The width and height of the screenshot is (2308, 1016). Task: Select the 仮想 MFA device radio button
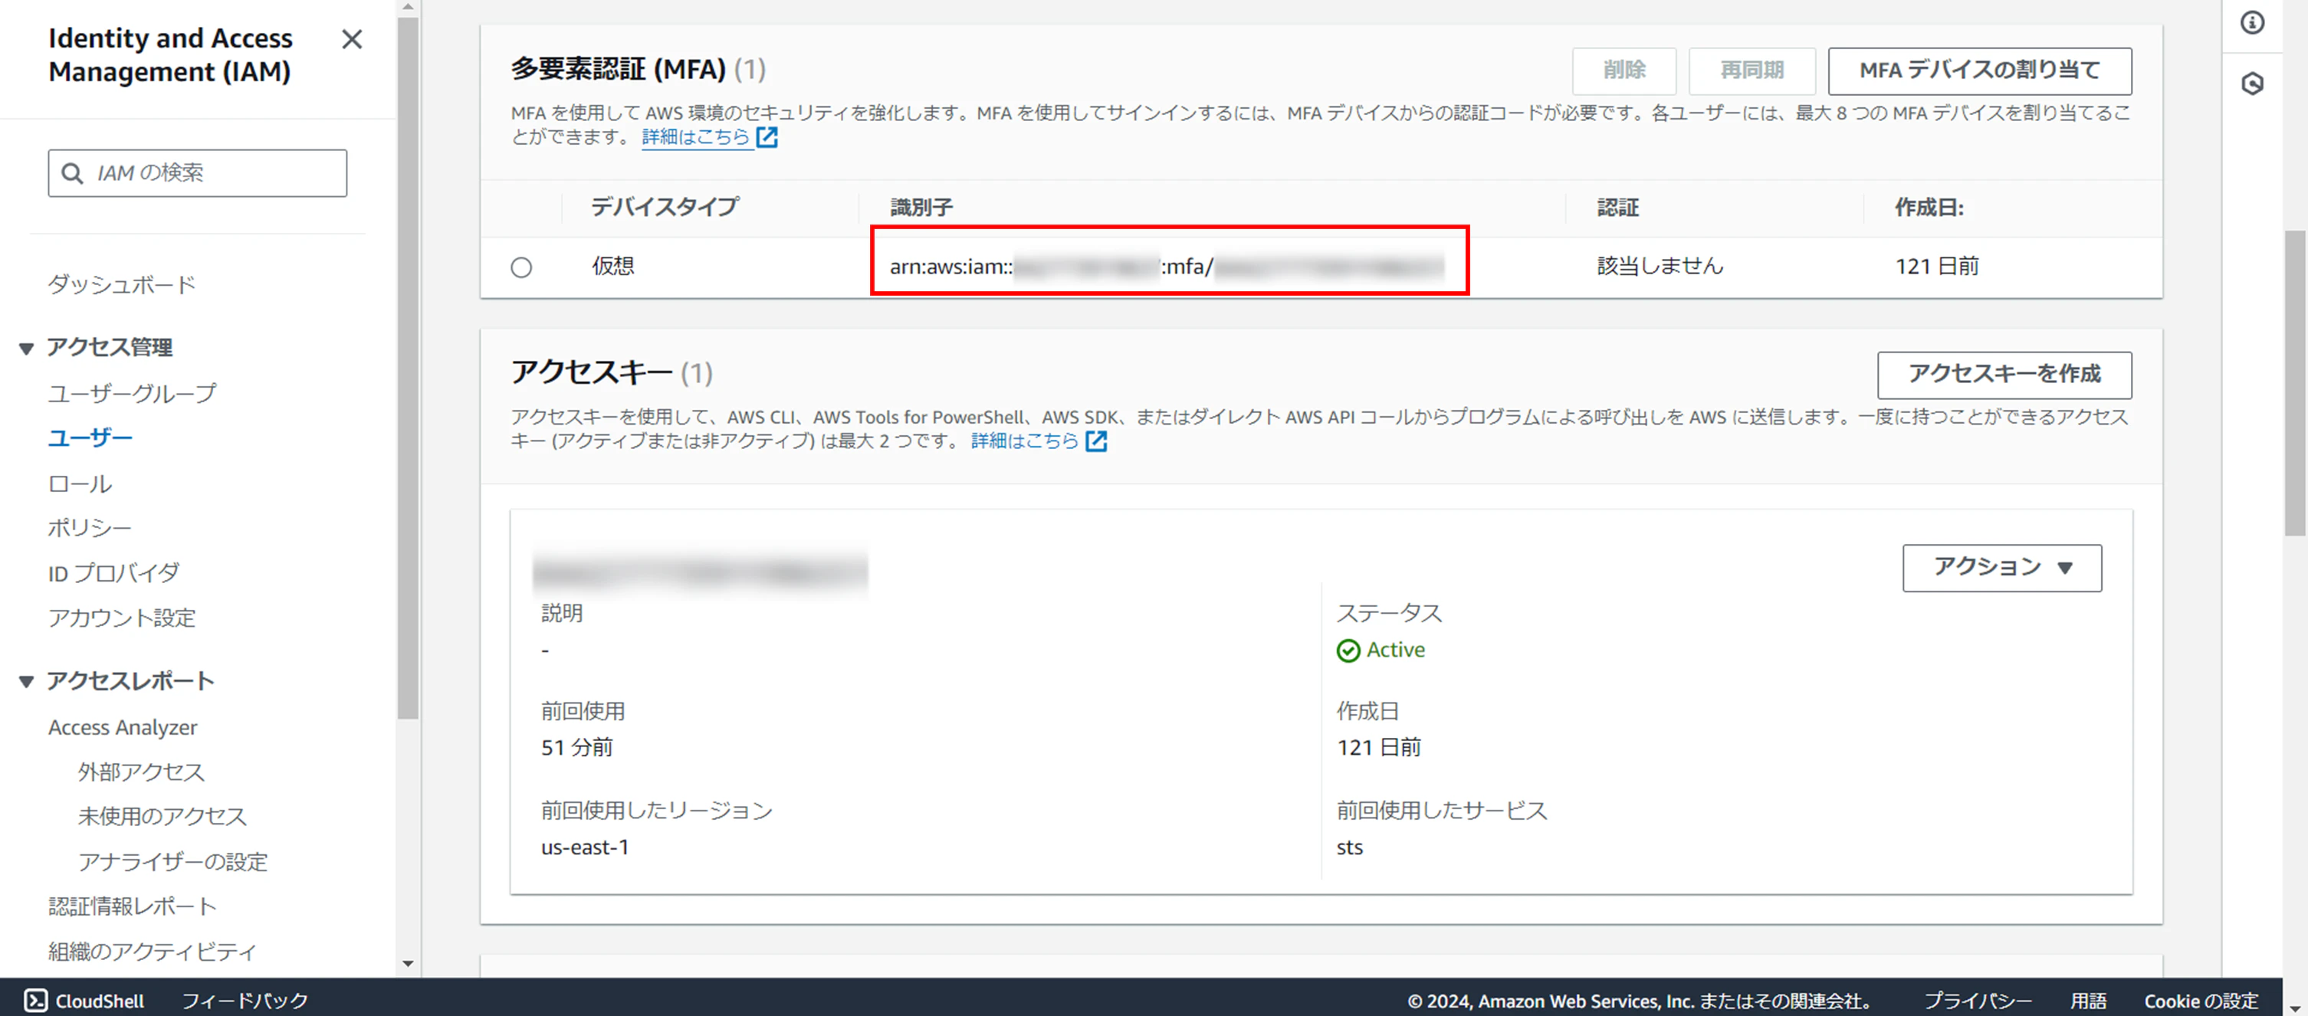pyautogui.click(x=521, y=267)
